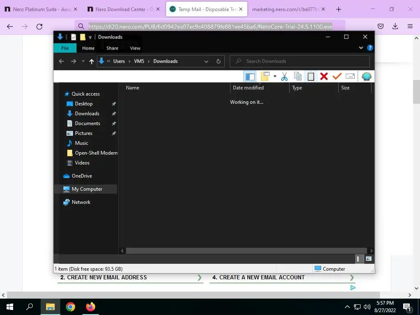Reload the Firefox page
Screen dimensions: 420x315
click(x=39, y=26)
